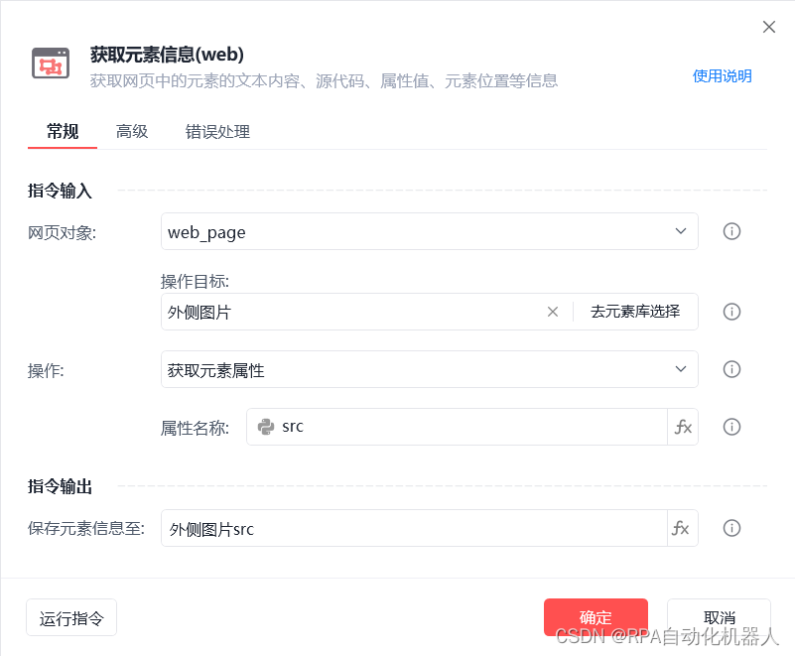This screenshot has width=795, height=656.
Task: Click the 运行指令 button
Action: point(71,617)
